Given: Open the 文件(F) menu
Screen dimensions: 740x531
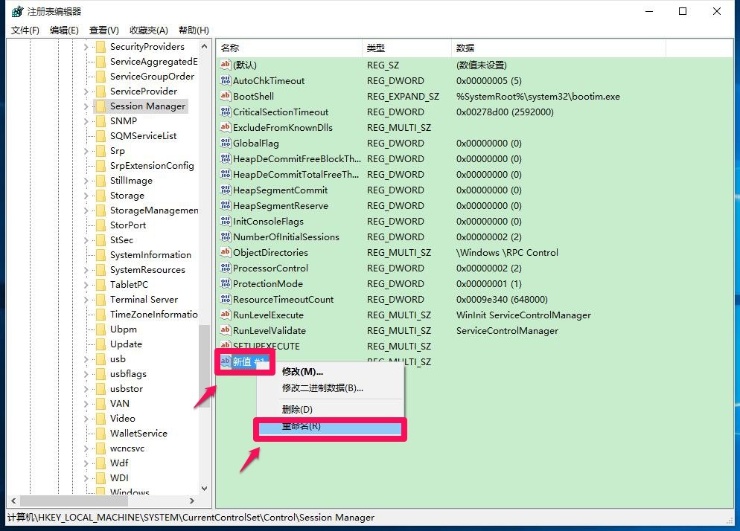Looking at the screenshot, I should coord(25,30).
